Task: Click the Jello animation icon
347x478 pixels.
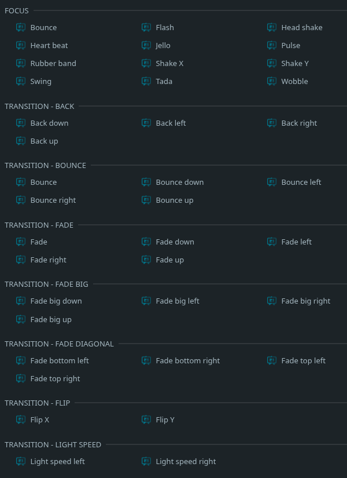Action: (x=146, y=45)
